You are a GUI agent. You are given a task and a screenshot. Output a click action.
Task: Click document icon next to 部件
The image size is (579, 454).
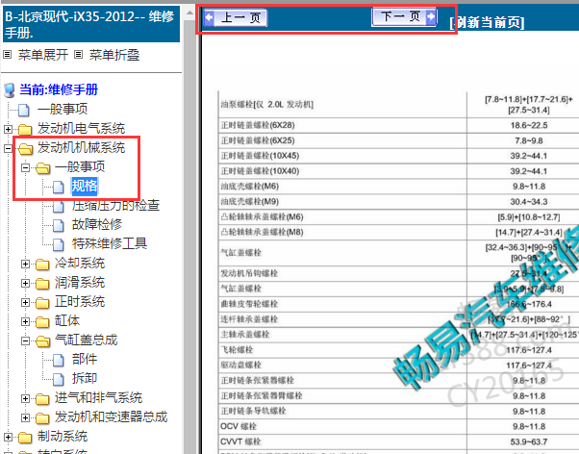tap(58, 360)
